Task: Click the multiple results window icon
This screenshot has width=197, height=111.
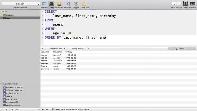Action: [x=52, y=109]
